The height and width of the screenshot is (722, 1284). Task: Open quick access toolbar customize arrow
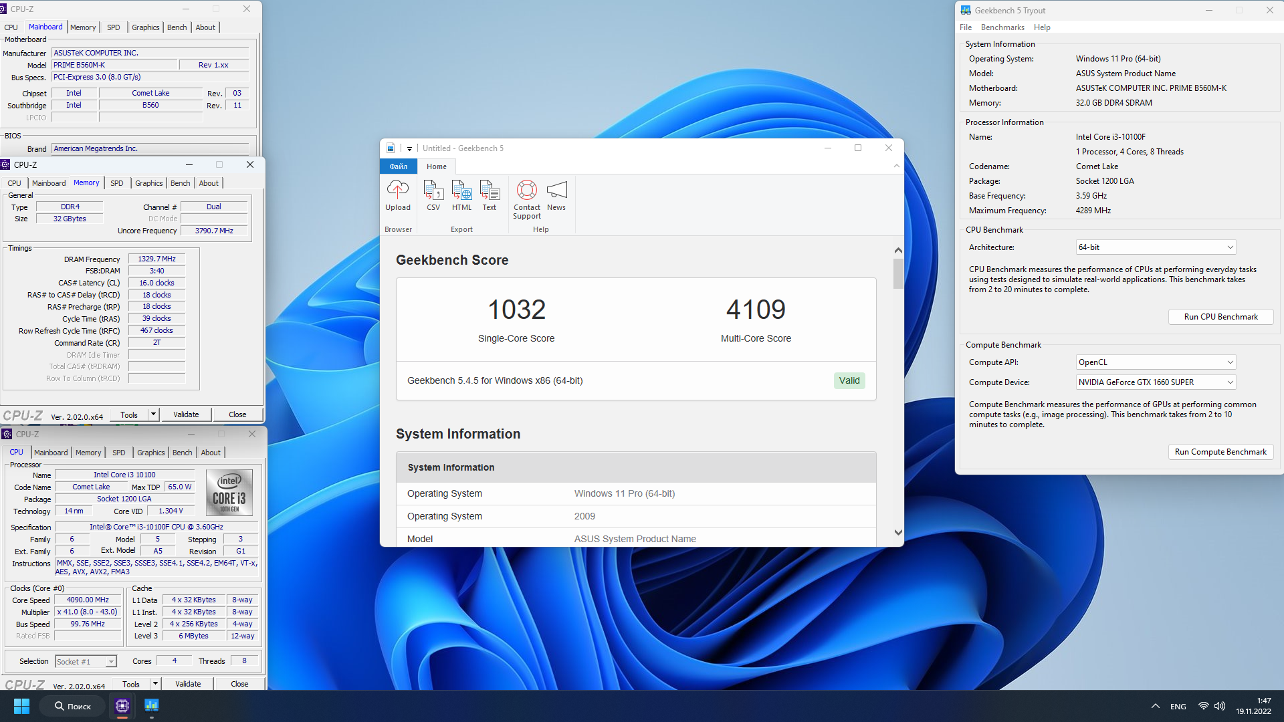pos(409,148)
